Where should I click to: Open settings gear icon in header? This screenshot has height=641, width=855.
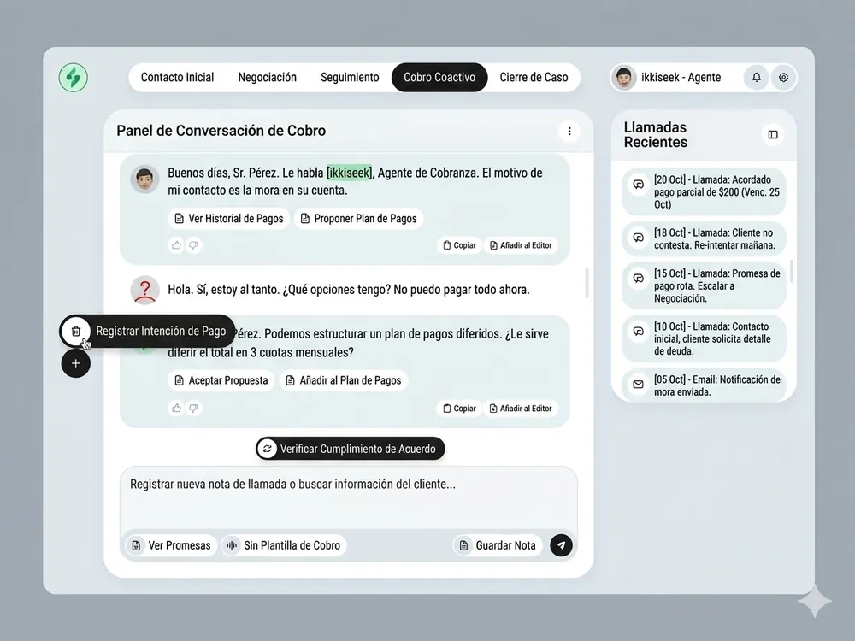(783, 78)
